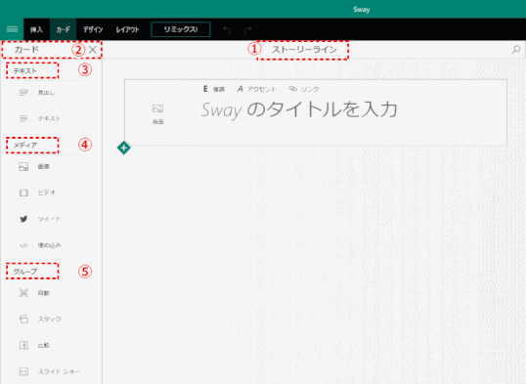Add a ツイート Twitter card

(40, 219)
